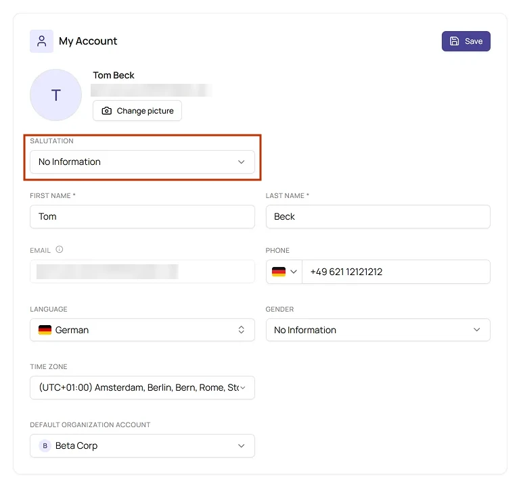Click the My Account user icon
Image resolution: width=521 pixels, height=488 pixels.
point(41,41)
